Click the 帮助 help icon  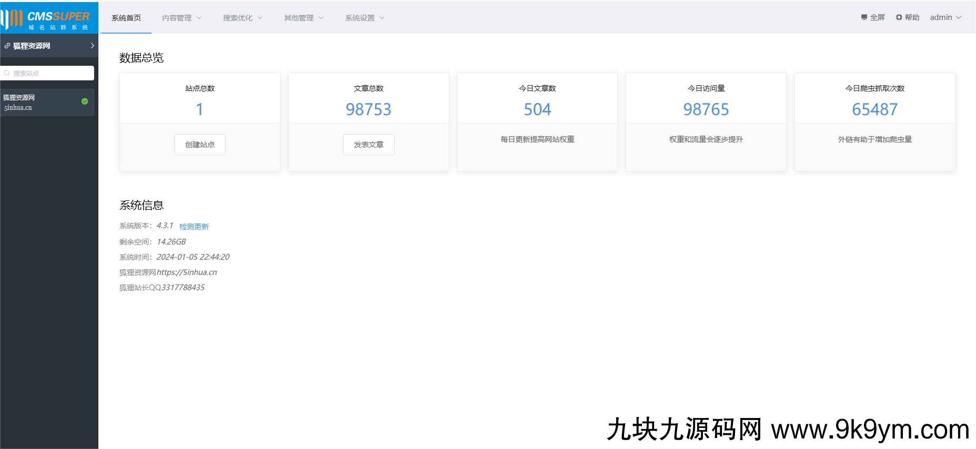tap(899, 17)
